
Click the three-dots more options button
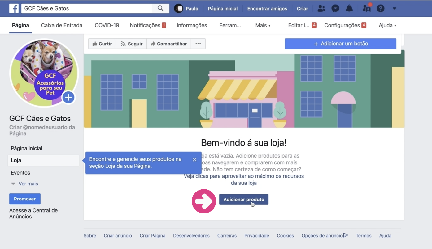pos(198,44)
